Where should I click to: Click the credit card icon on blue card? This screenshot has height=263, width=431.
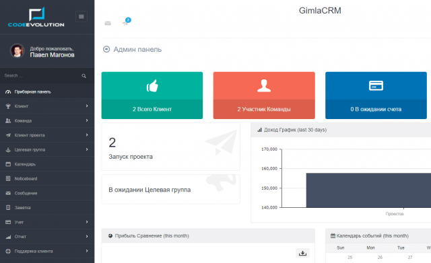click(376, 85)
